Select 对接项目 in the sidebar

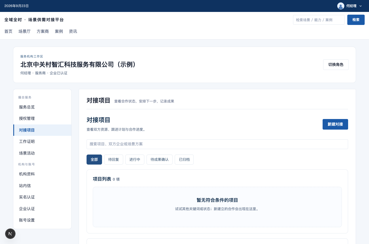click(x=42, y=130)
